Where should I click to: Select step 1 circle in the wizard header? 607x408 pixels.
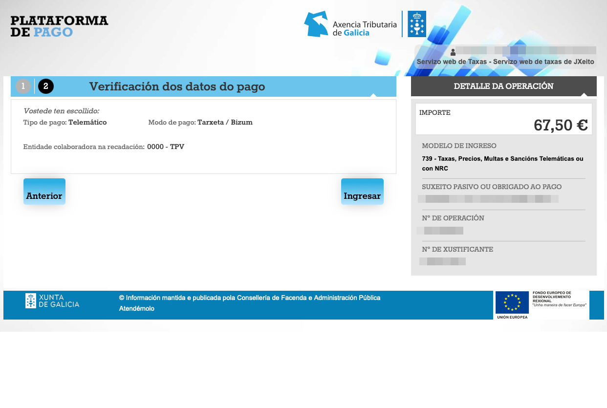point(23,86)
